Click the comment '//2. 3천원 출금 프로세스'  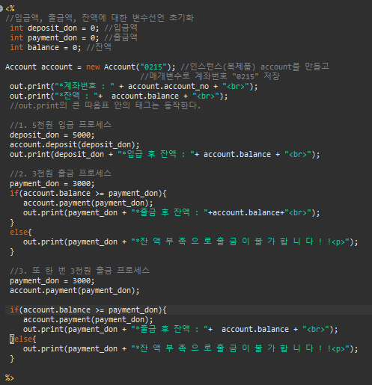coord(61,173)
